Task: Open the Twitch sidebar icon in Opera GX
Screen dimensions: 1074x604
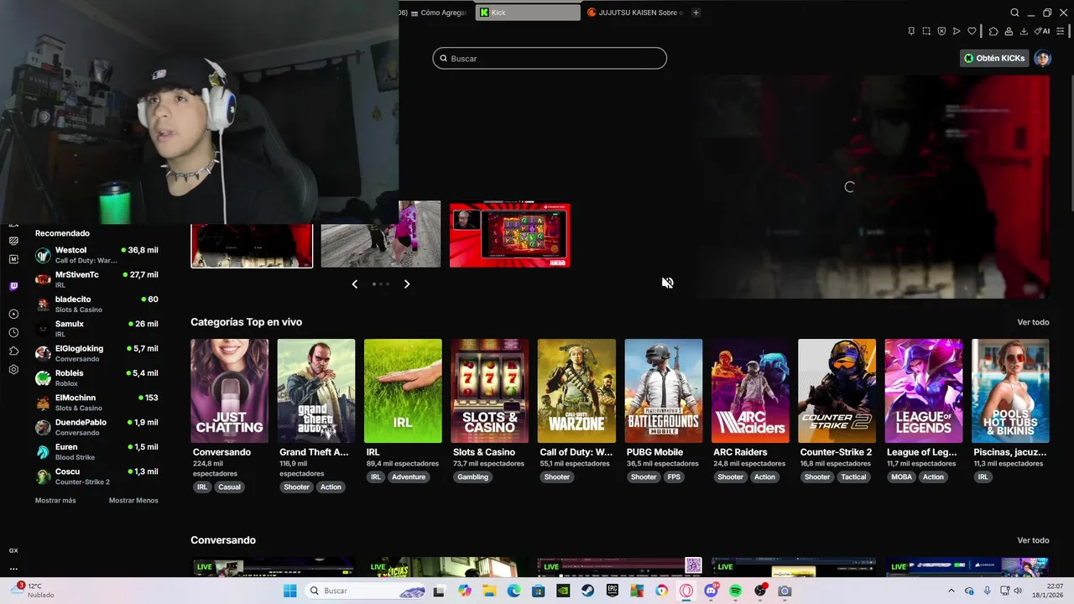Action: 13,286
